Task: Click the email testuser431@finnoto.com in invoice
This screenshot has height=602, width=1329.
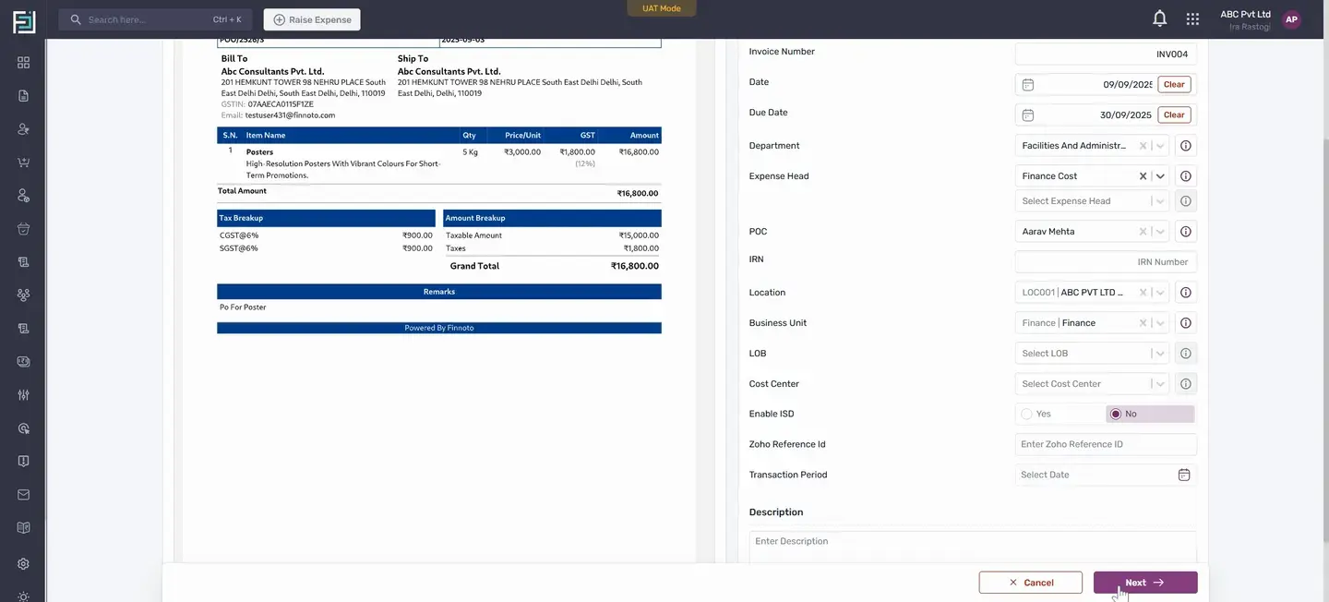Action: click(x=290, y=115)
